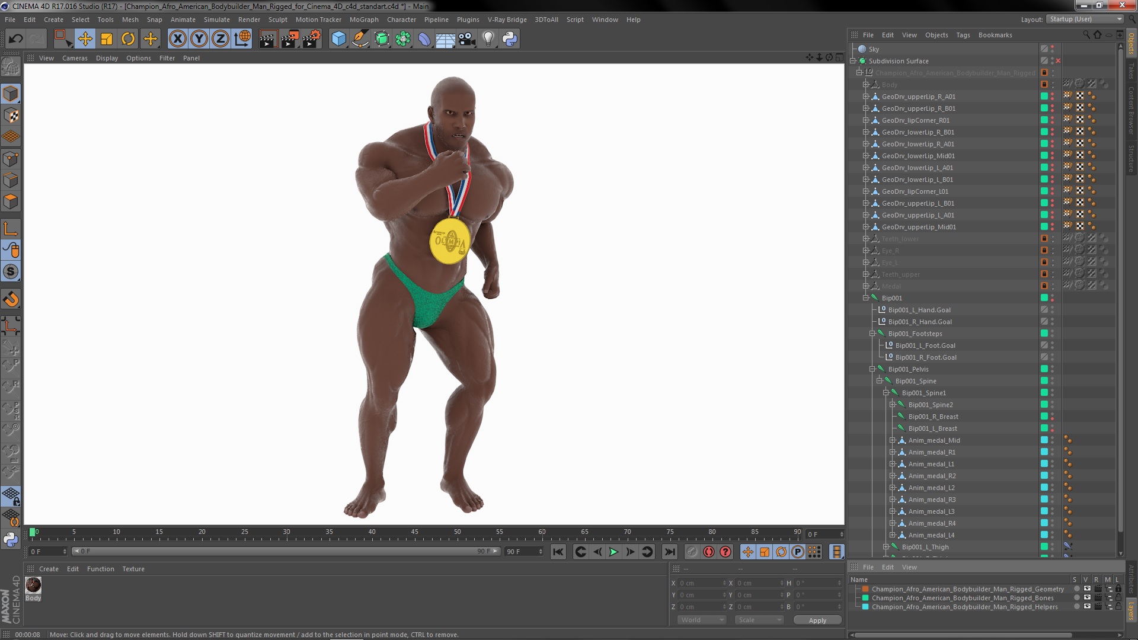This screenshot has width=1138, height=640.
Task: Open the Render menu
Action: click(249, 20)
